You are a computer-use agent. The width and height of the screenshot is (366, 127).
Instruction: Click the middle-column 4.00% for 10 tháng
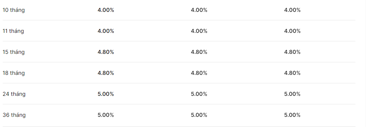coord(199,10)
